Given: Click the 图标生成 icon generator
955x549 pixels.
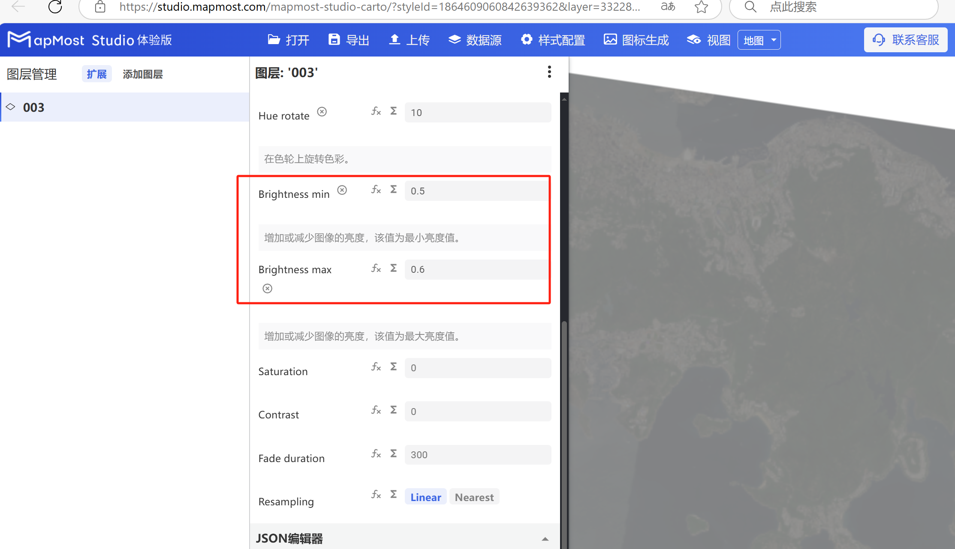Looking at the screenshot, I should [x=610, y=39].
